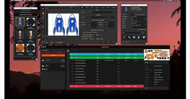The height and width of the screenshot is (99, 190).
Task: Toggle the Mirrored checkbox
Action: [89, 39]
